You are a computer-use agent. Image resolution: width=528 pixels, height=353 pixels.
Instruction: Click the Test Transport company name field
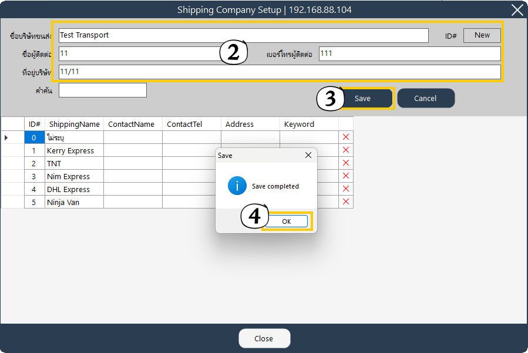coord(243,35)
